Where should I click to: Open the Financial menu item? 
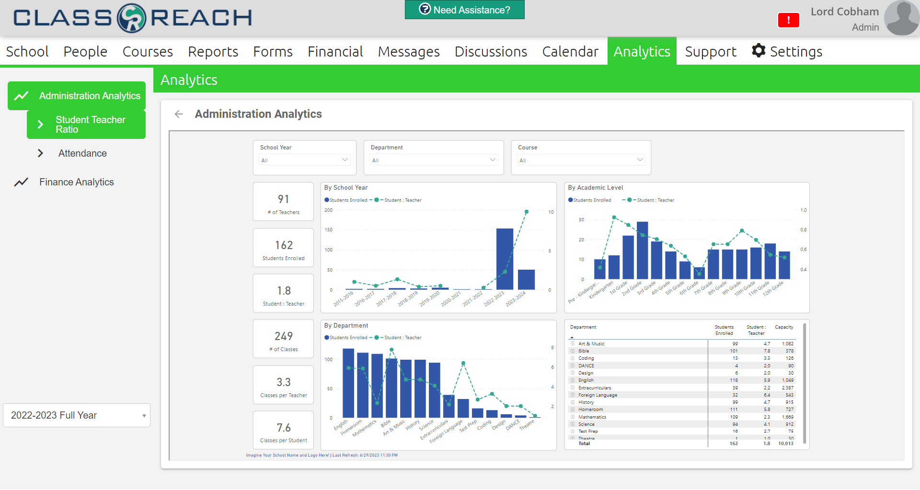335,51
